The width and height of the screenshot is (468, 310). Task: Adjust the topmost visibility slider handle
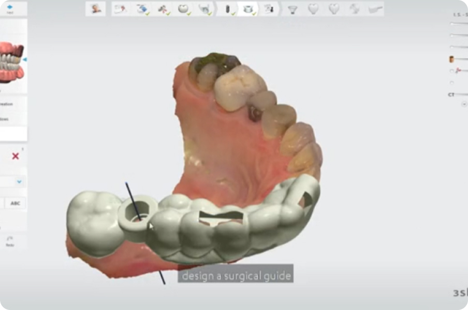[452, 24]
